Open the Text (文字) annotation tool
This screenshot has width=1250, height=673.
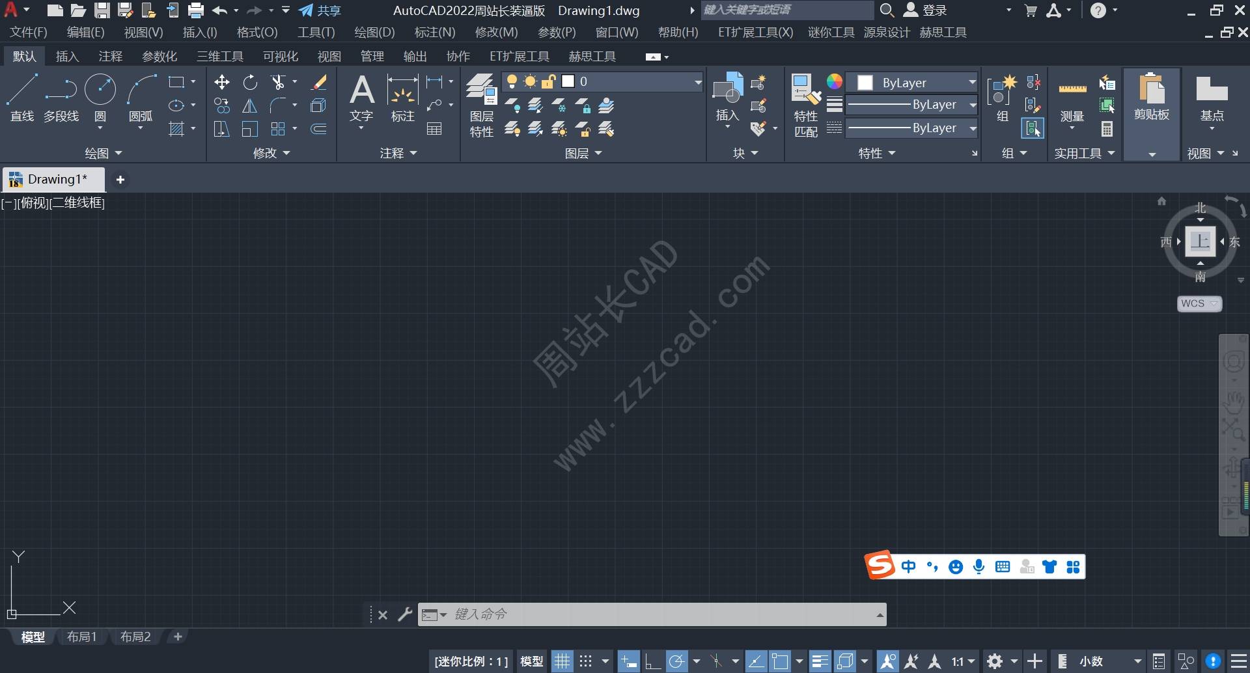362,98
